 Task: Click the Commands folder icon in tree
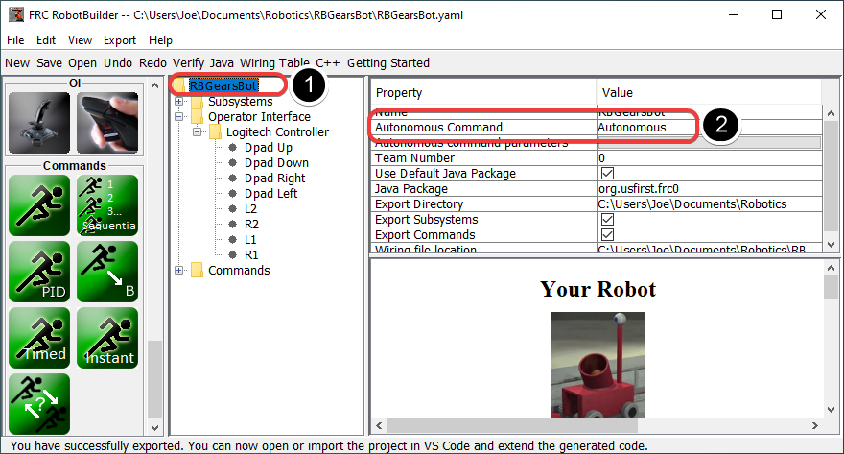click(198, 271)
